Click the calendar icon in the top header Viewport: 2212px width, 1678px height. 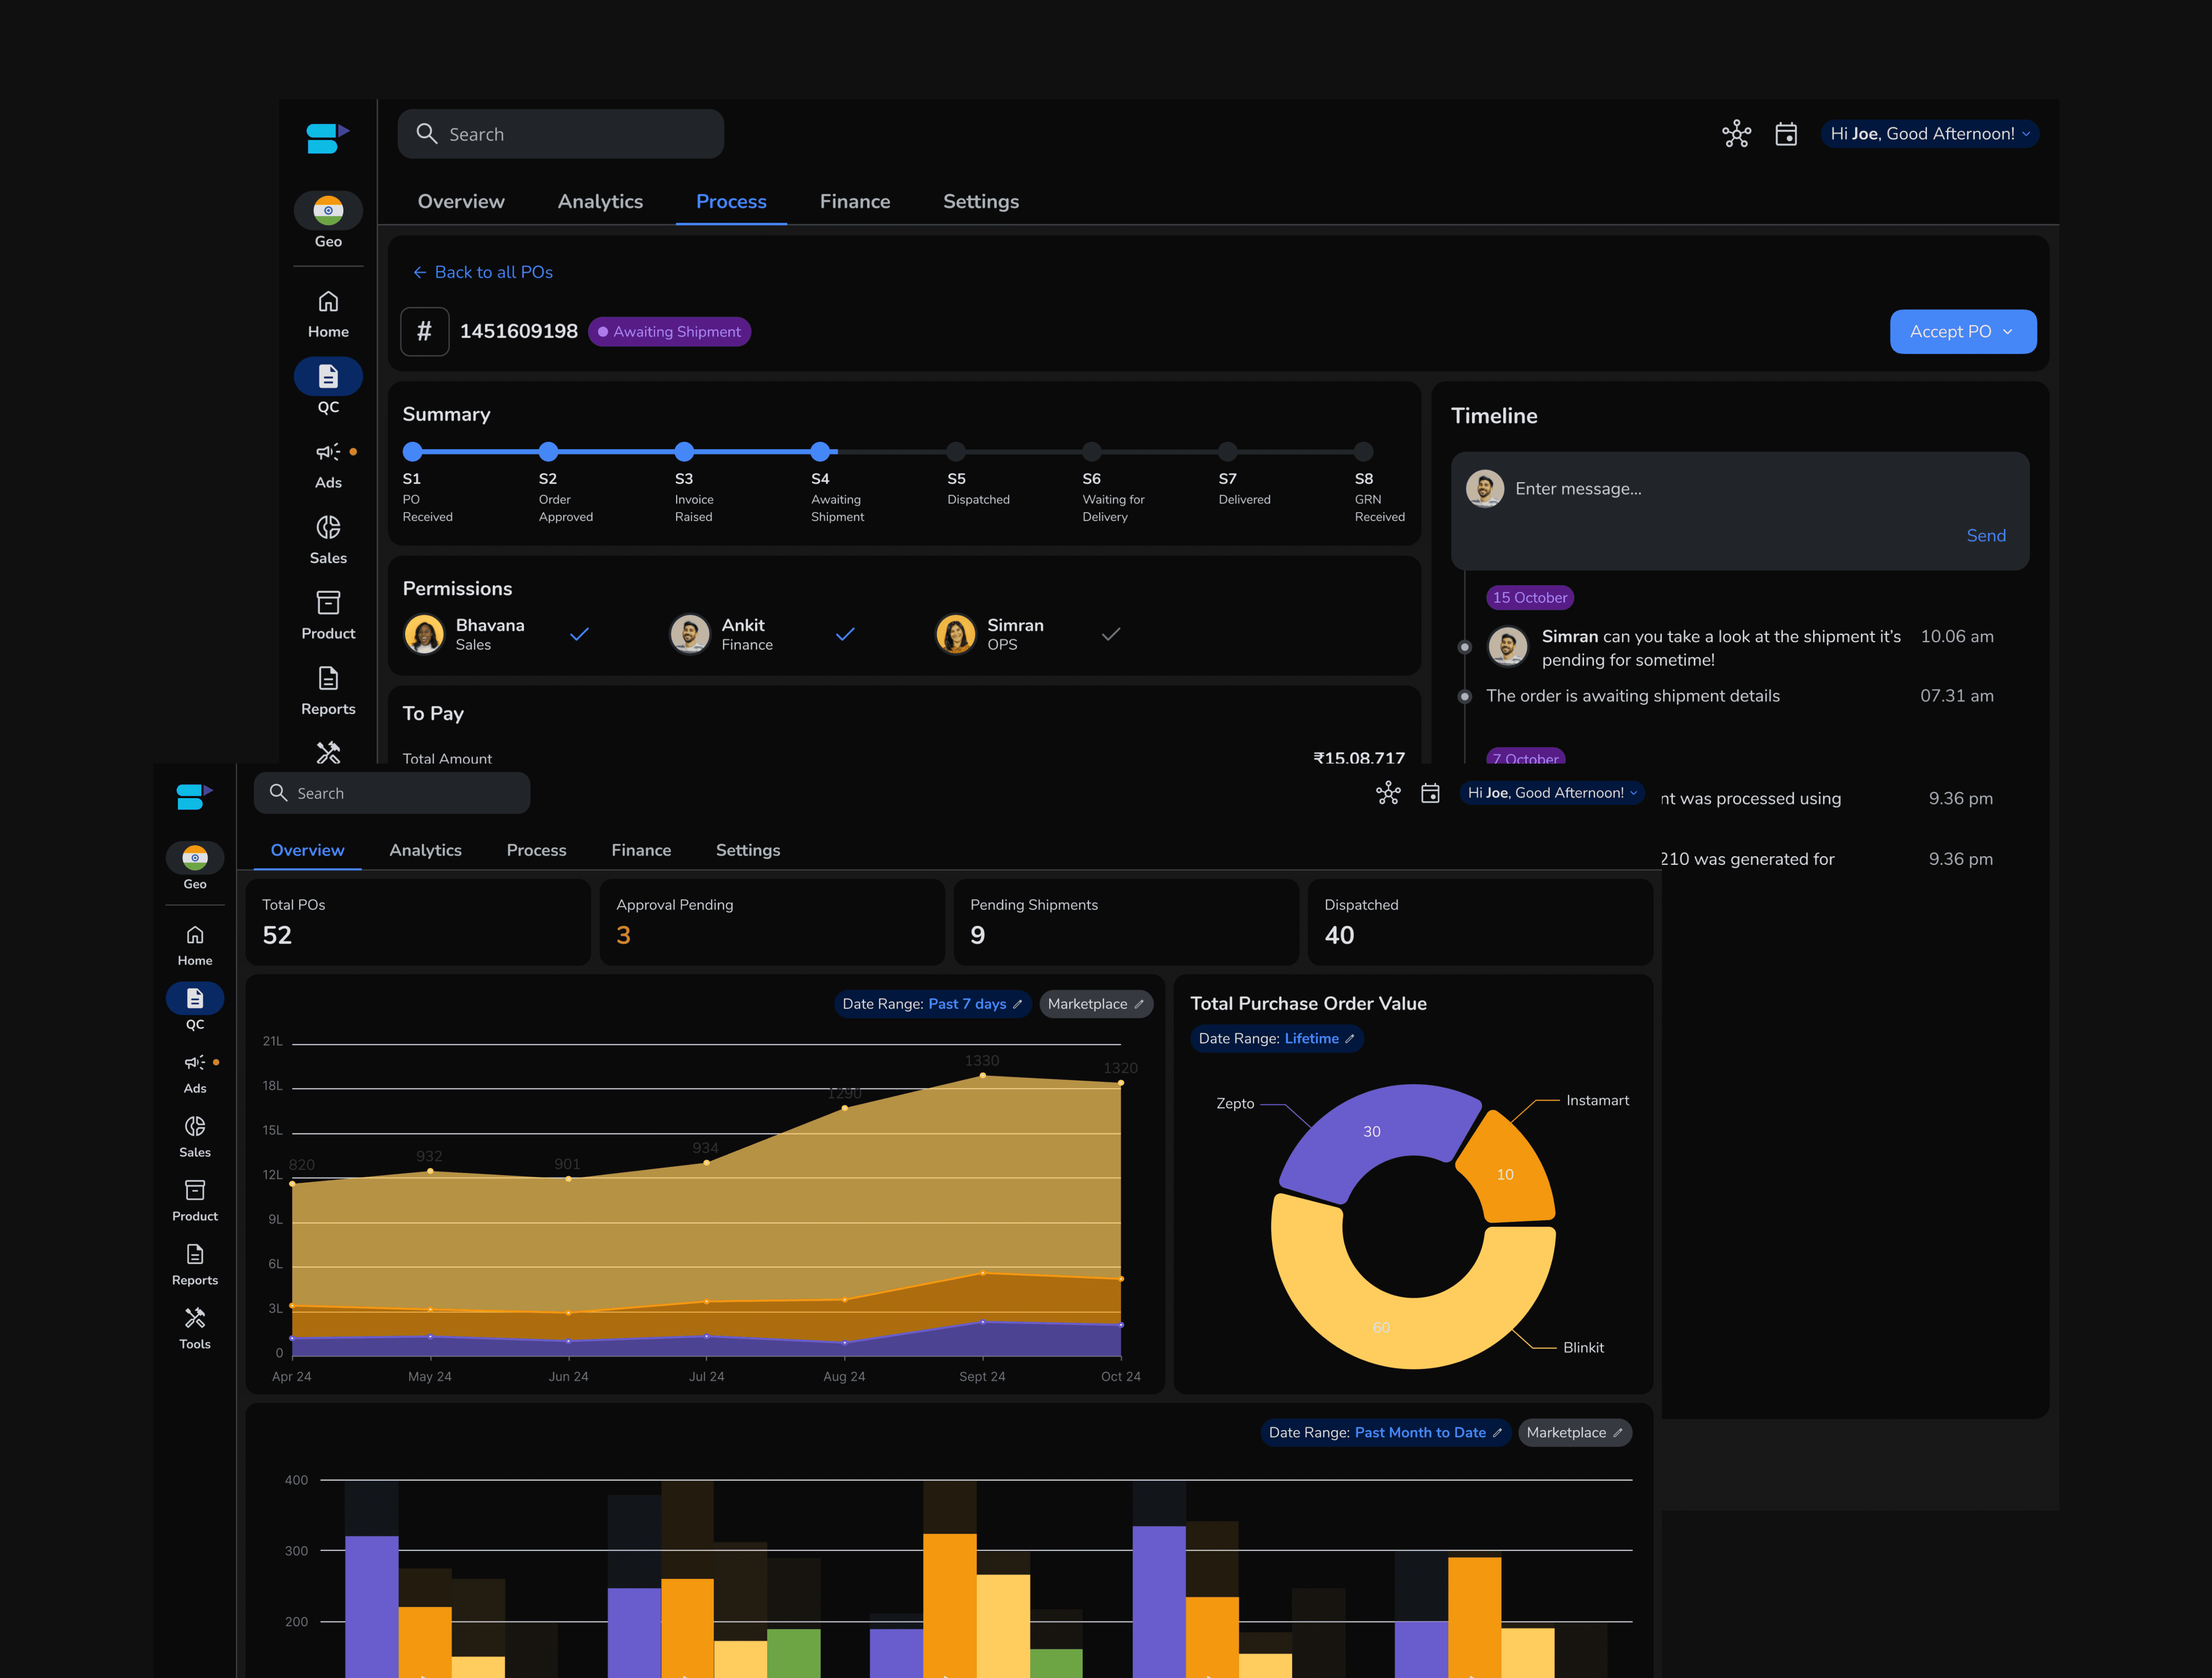1786,134
